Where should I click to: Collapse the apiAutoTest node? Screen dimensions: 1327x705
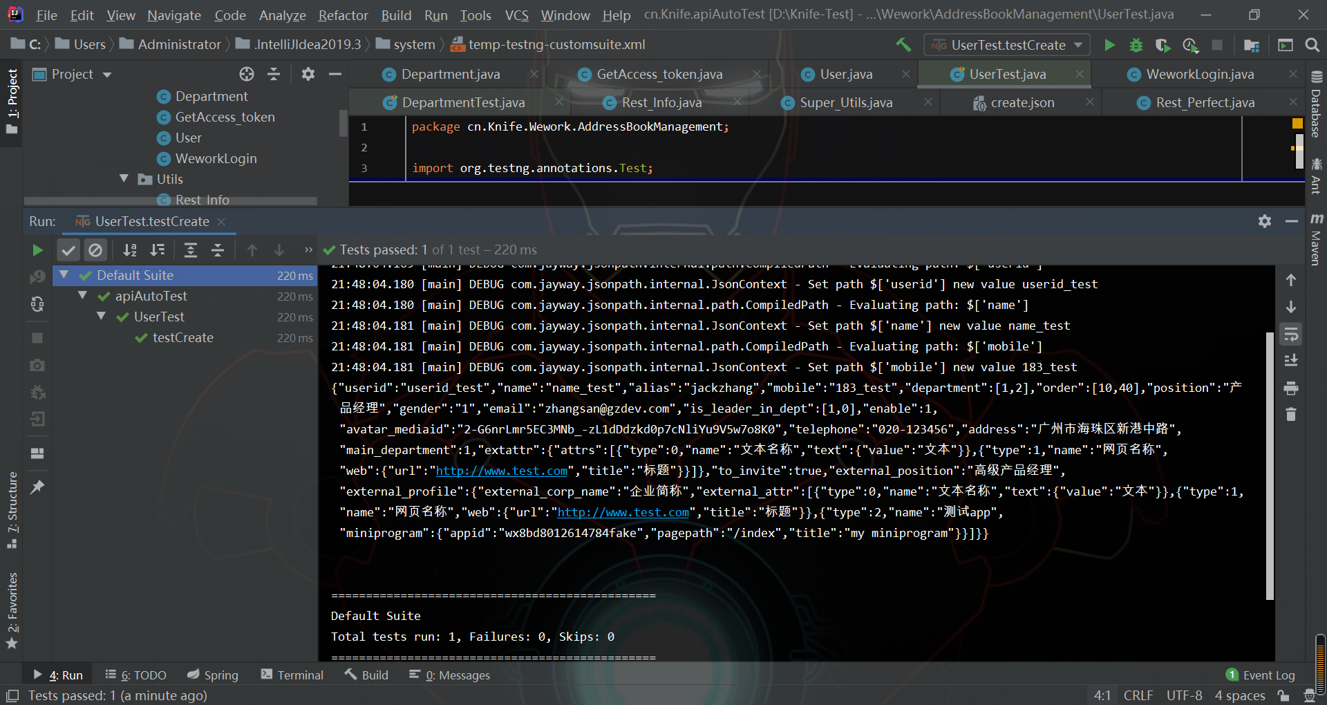click(82, 296)
